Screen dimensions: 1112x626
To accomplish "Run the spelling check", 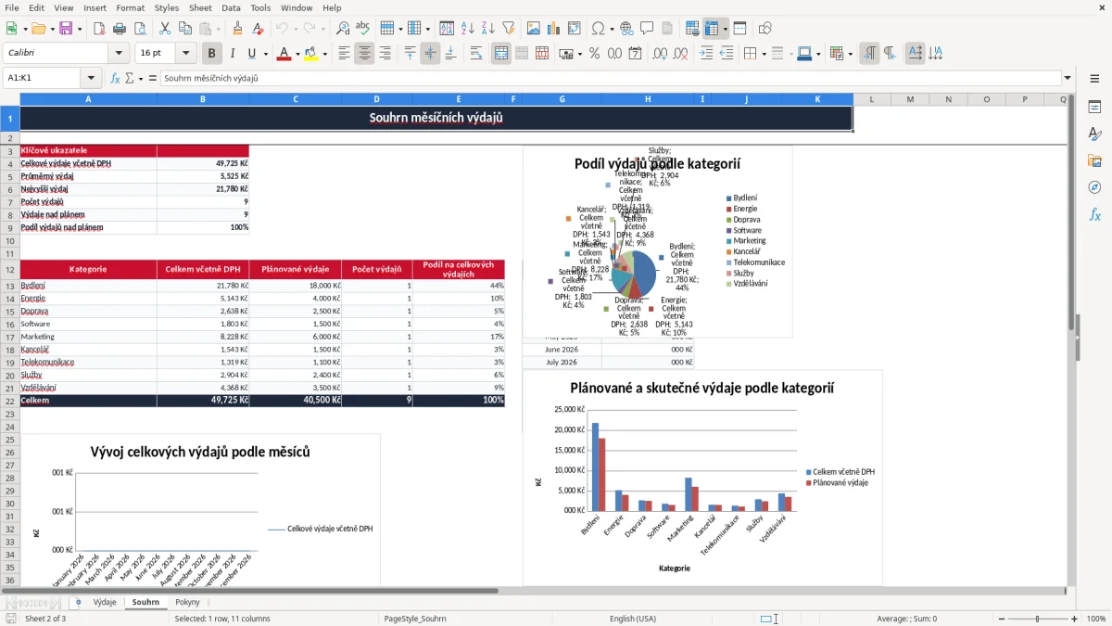I will pos(363,29).
